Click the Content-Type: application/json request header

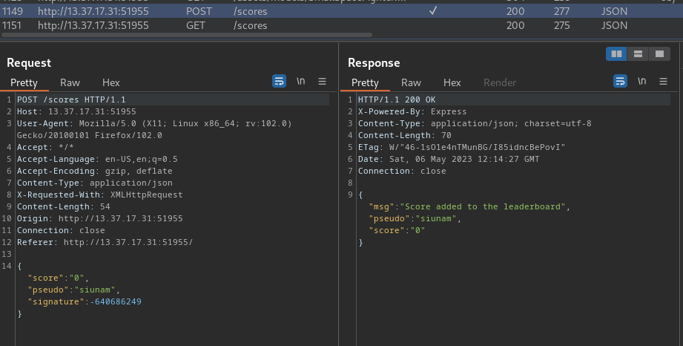(94, 183)
